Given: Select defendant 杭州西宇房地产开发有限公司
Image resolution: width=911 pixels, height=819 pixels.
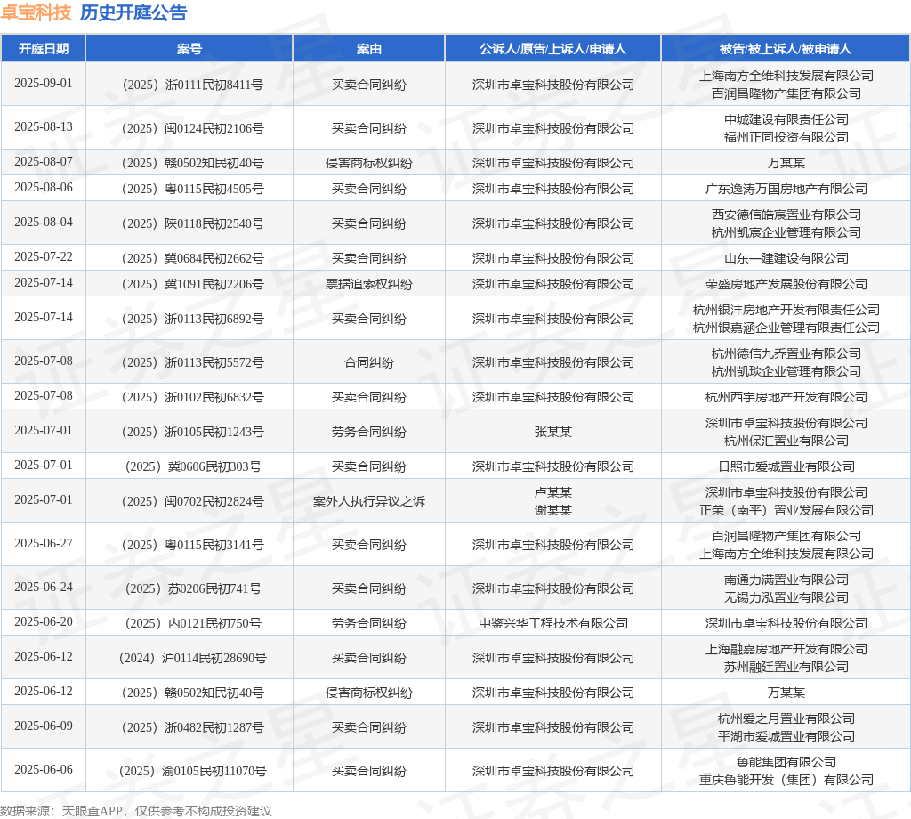Looking at the screenshot, I should coord(786,398).
